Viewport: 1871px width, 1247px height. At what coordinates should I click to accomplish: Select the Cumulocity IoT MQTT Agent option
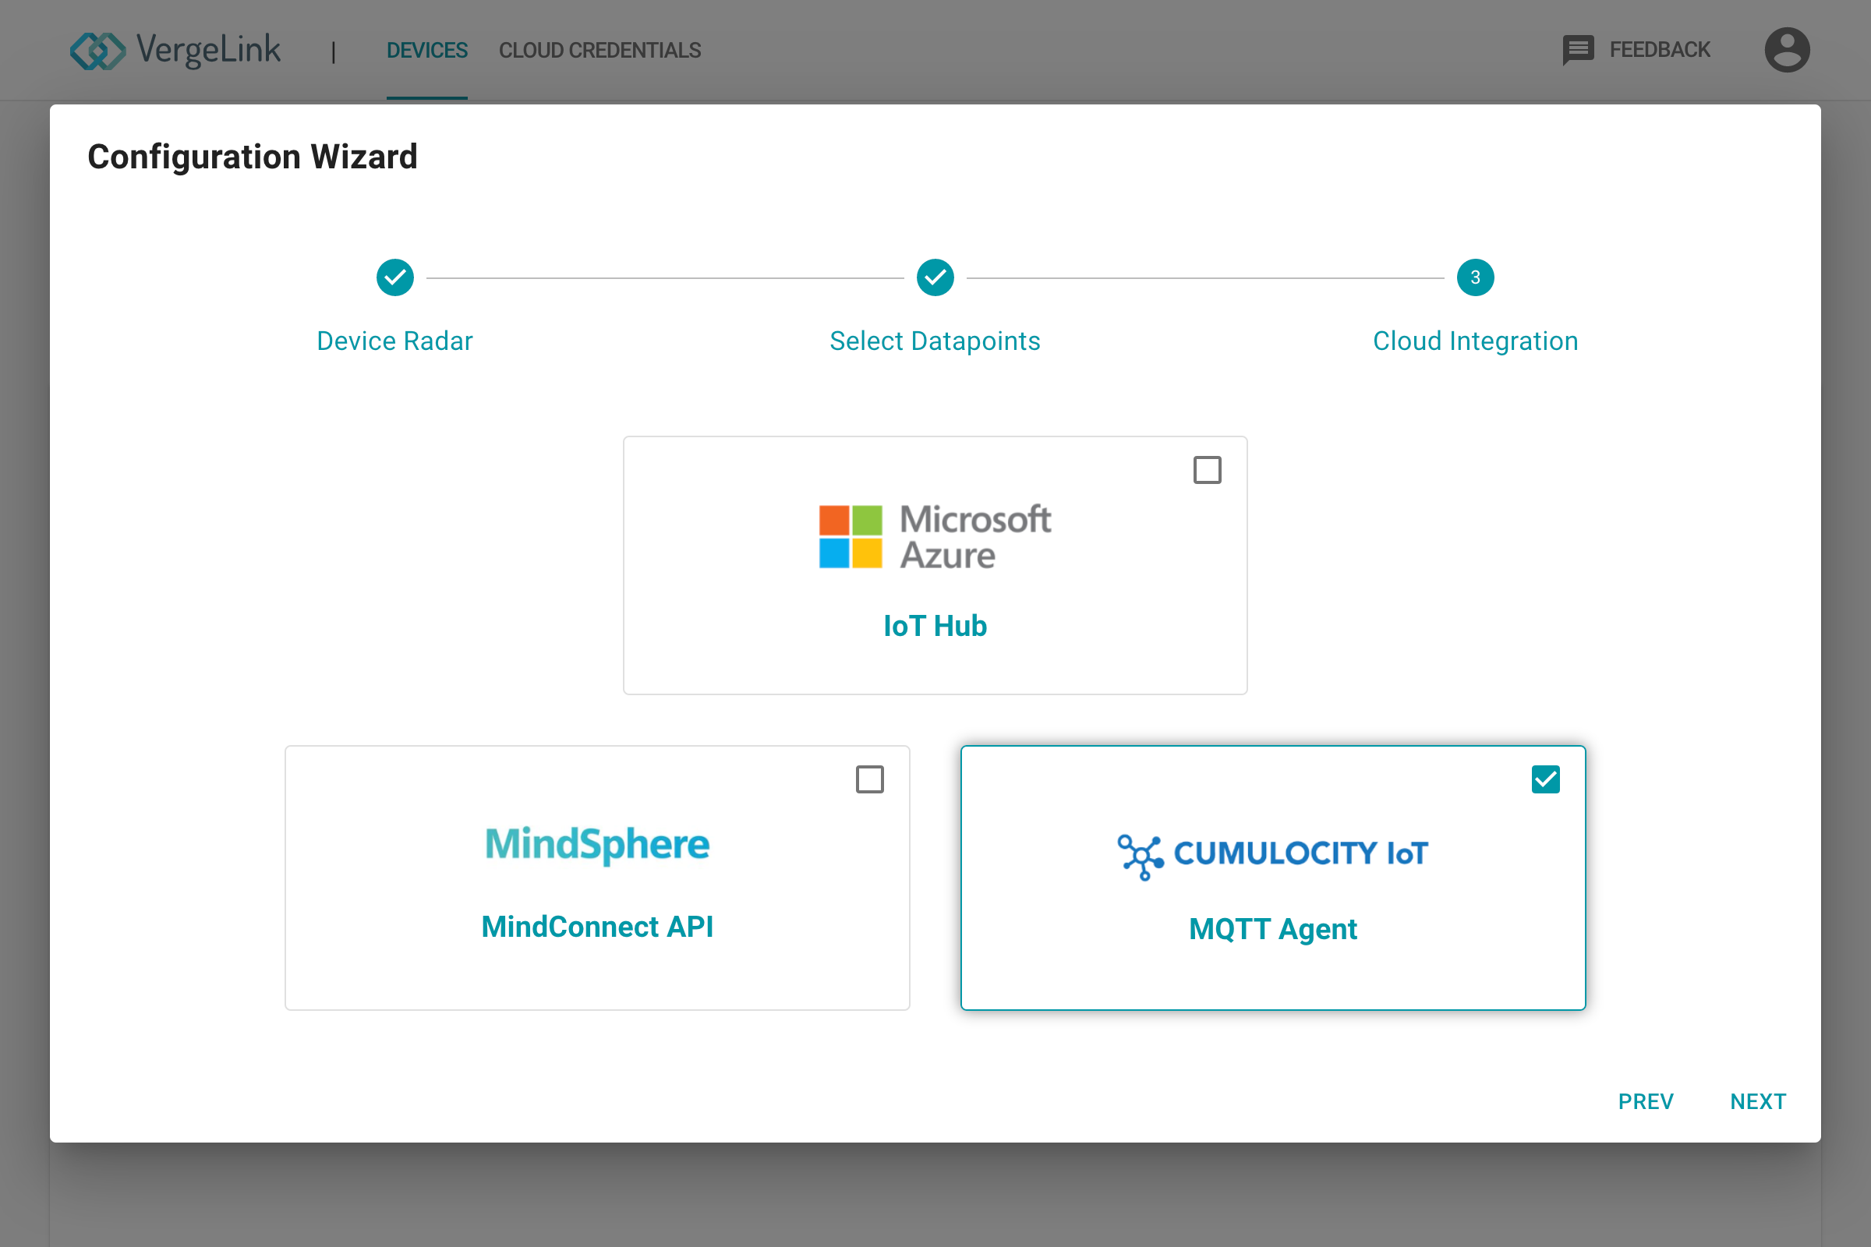[x=1272, y=878]
